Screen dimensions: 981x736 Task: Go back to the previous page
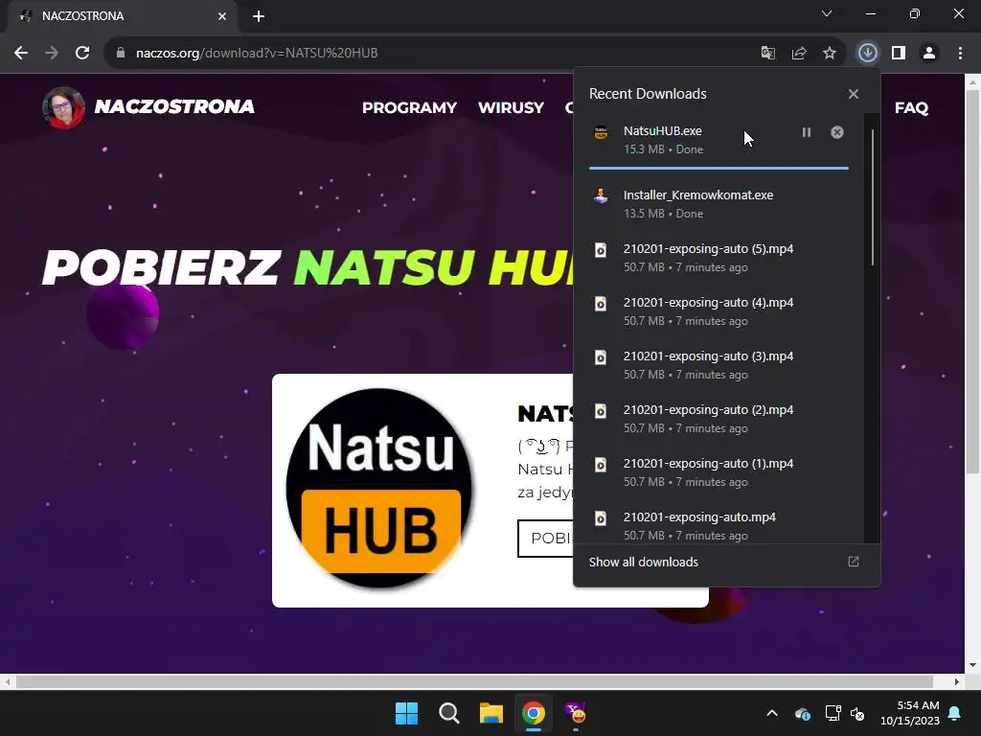pos(21,54)
